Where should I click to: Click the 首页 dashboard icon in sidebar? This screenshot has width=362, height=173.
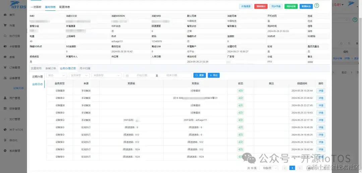[5, 15]
